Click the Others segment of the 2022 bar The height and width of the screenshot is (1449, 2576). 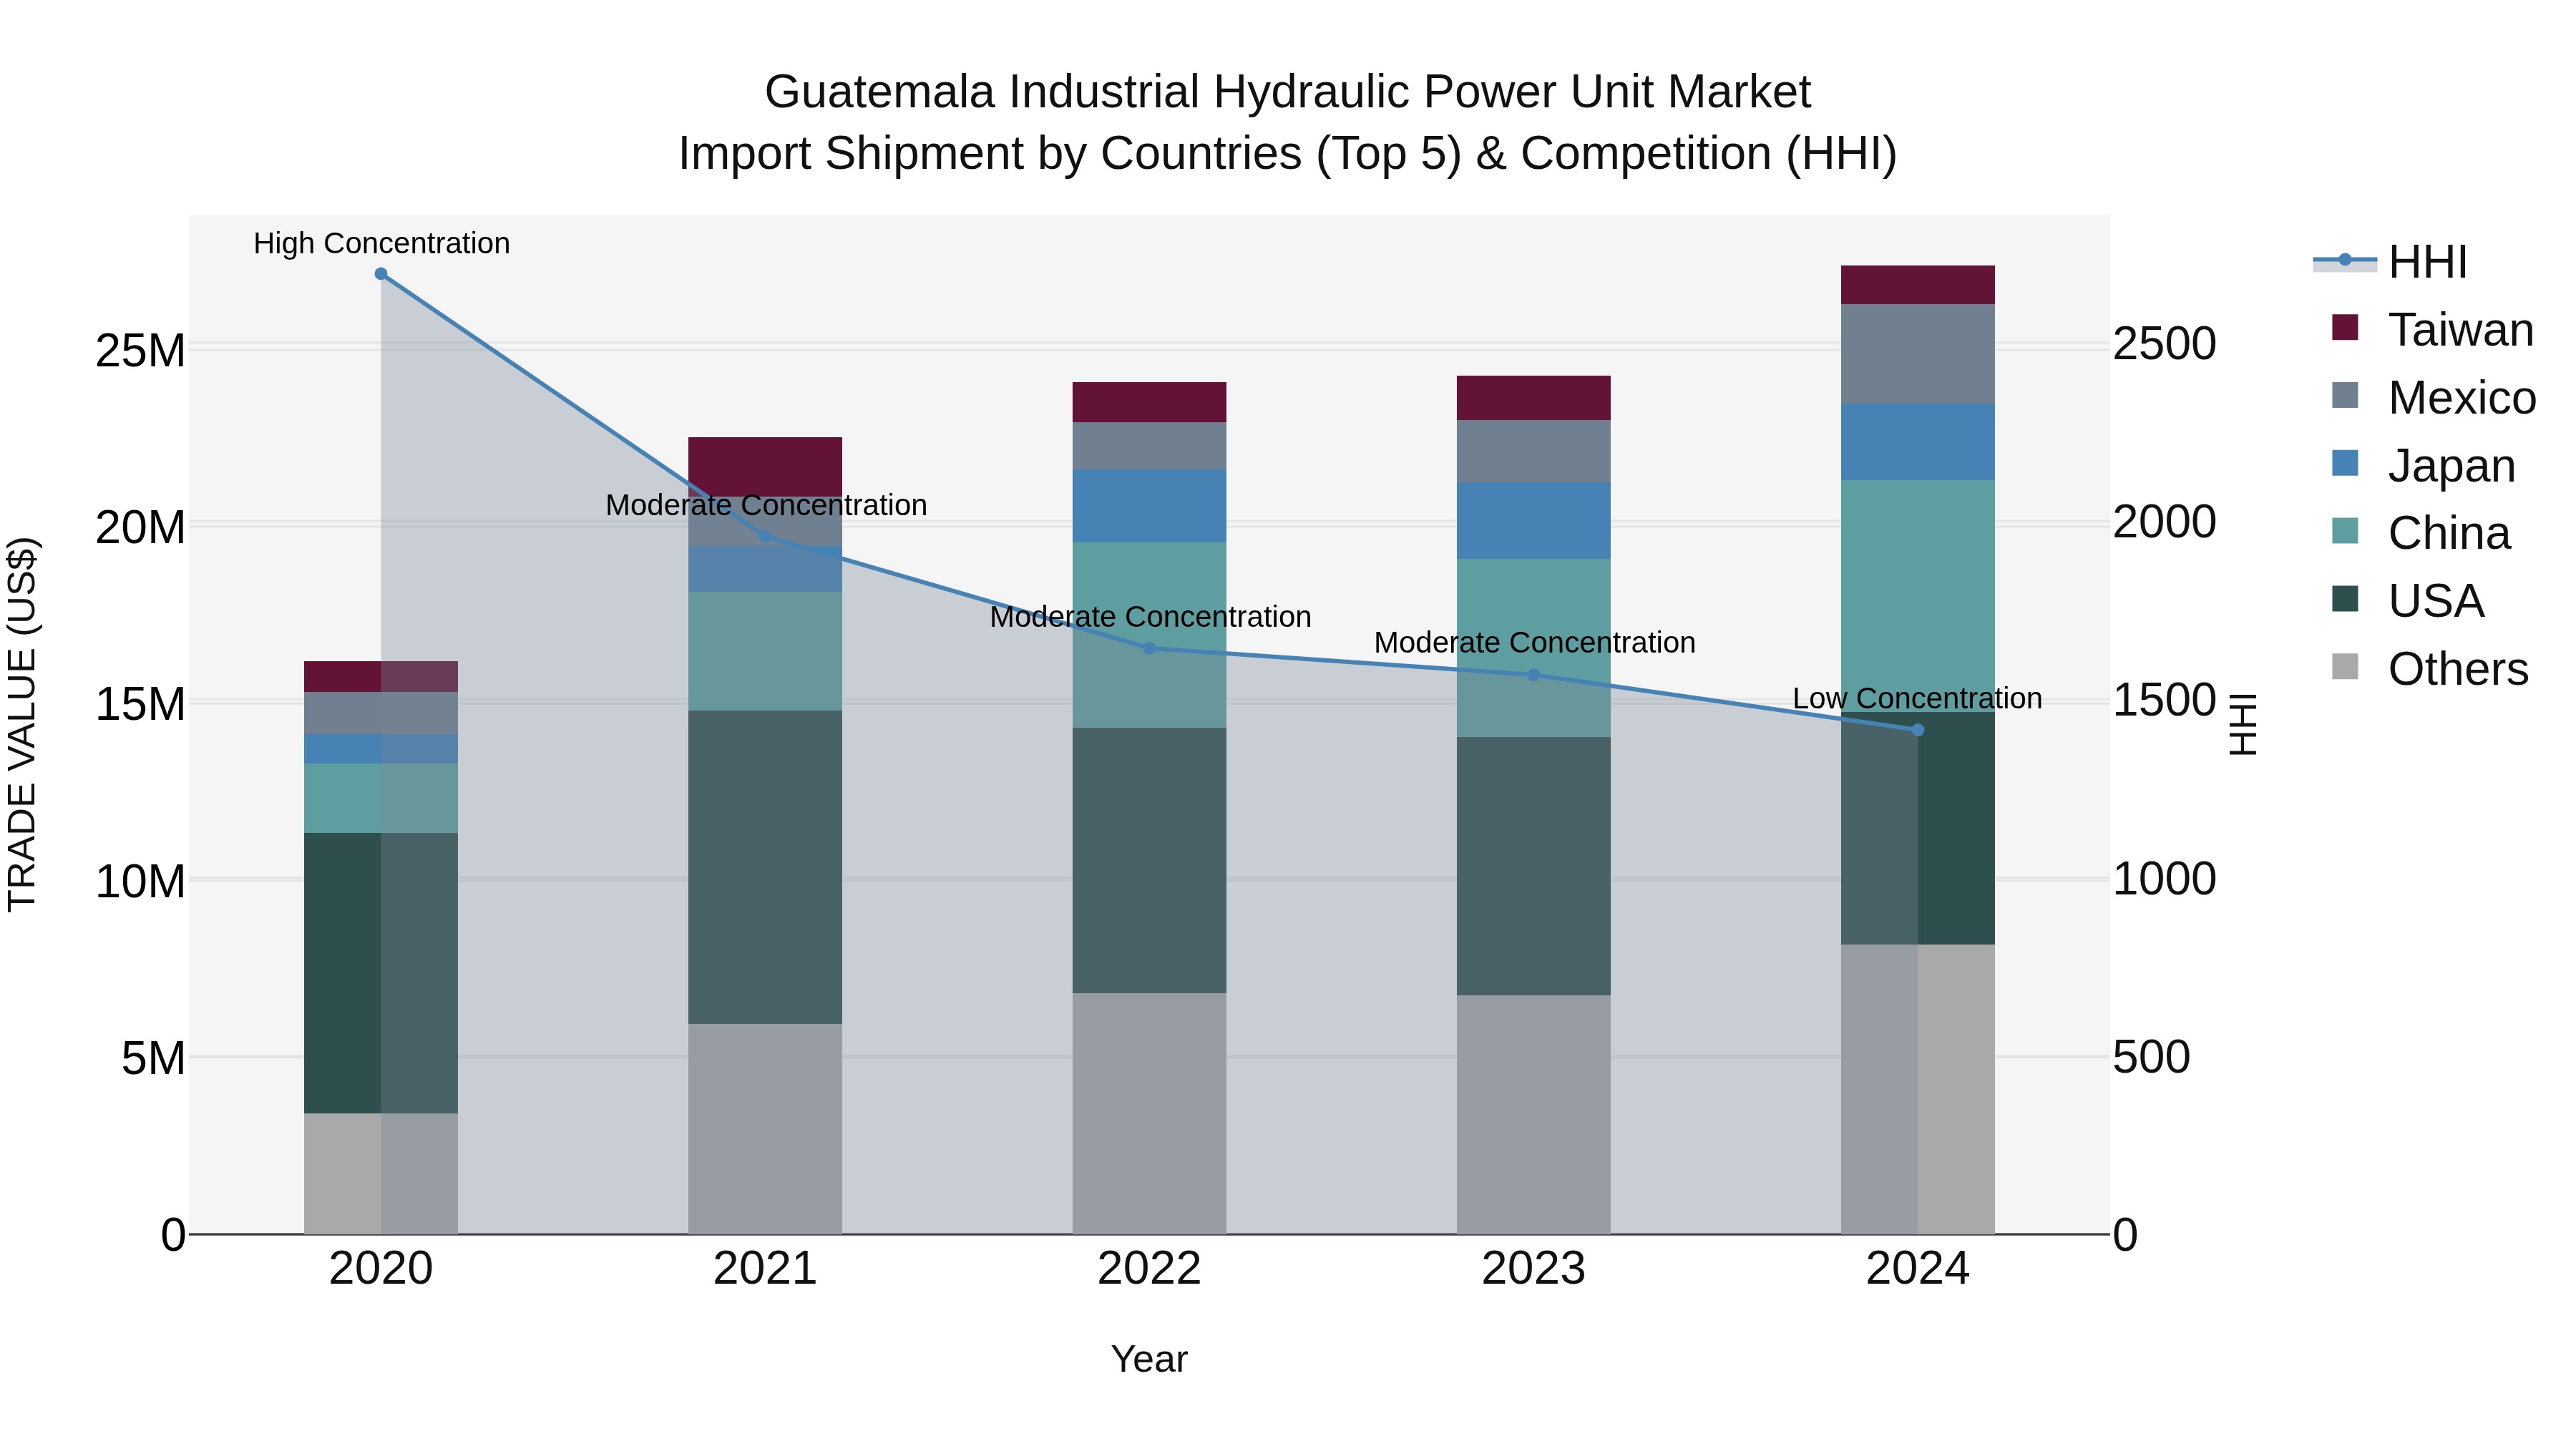1149,1113
